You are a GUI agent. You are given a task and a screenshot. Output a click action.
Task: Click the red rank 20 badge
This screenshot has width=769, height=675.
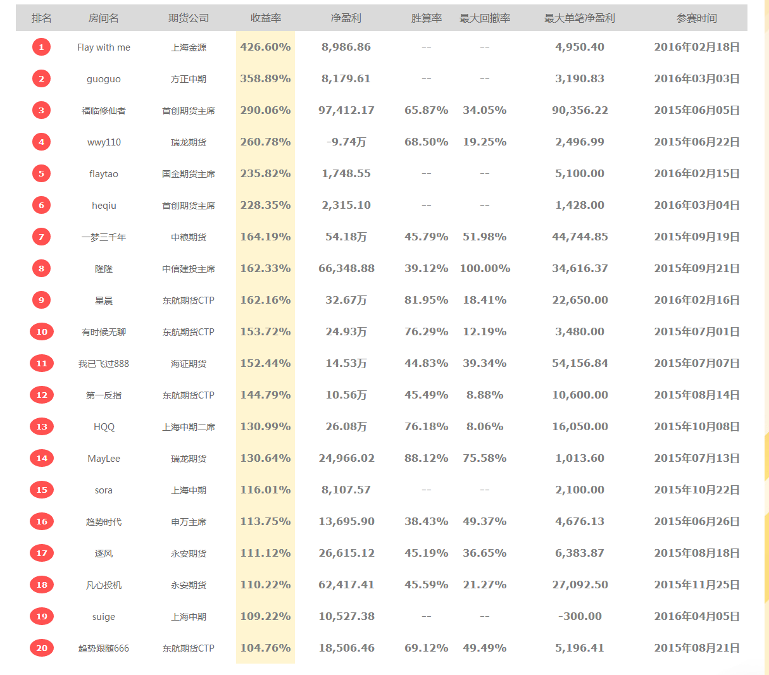pyautogui.click(x=42, y=648)
